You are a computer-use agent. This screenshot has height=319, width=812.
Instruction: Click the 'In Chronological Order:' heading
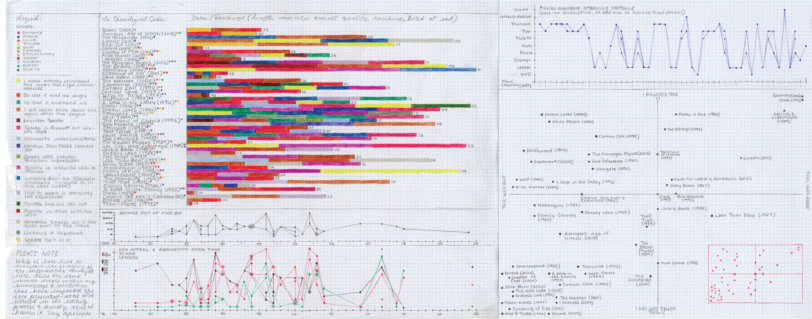click(x=135, y=19)
